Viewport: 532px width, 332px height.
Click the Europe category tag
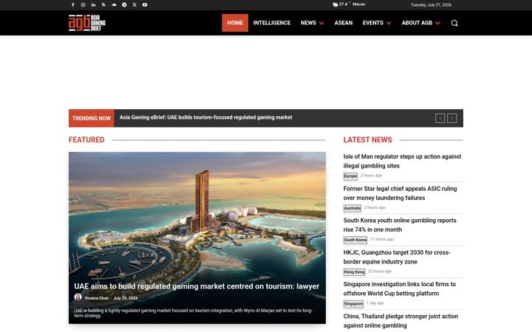coord(350,176)
